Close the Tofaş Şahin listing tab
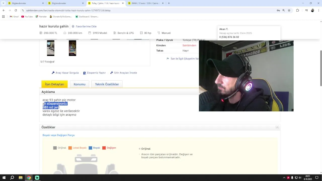 click(123, 3)
